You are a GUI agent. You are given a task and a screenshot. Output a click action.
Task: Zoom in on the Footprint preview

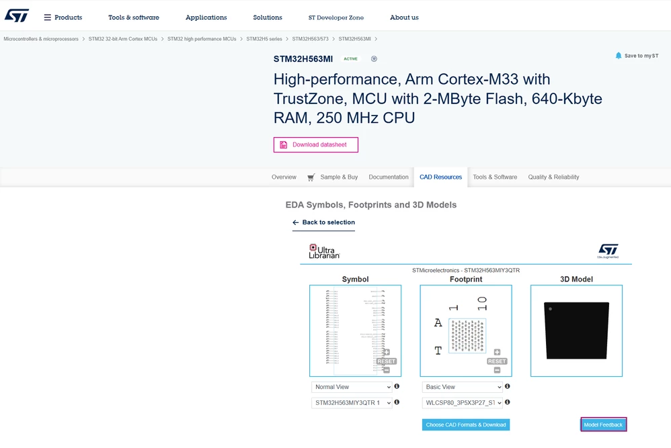pos(497,352)
